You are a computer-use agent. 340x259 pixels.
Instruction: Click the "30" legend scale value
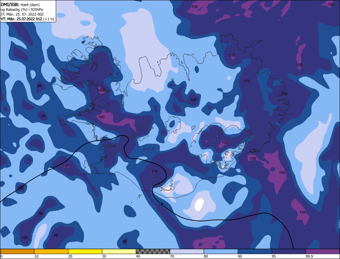tap(104, 256)
